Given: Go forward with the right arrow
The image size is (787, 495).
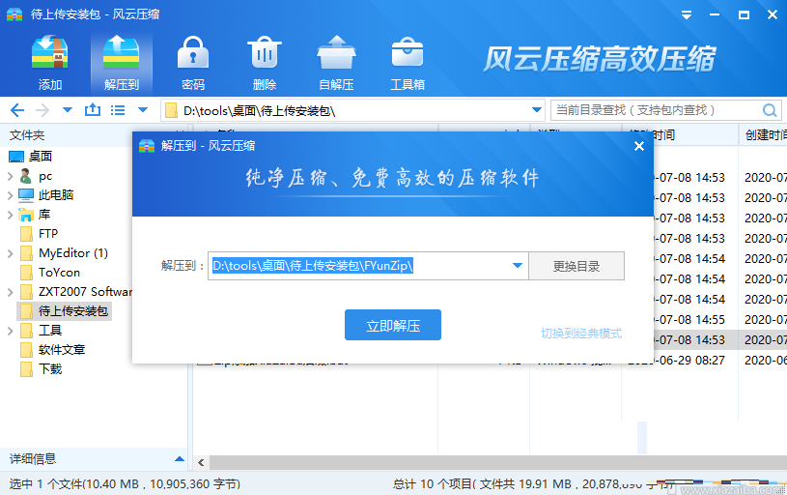Looking at the screenshot, I should (42, 110).
